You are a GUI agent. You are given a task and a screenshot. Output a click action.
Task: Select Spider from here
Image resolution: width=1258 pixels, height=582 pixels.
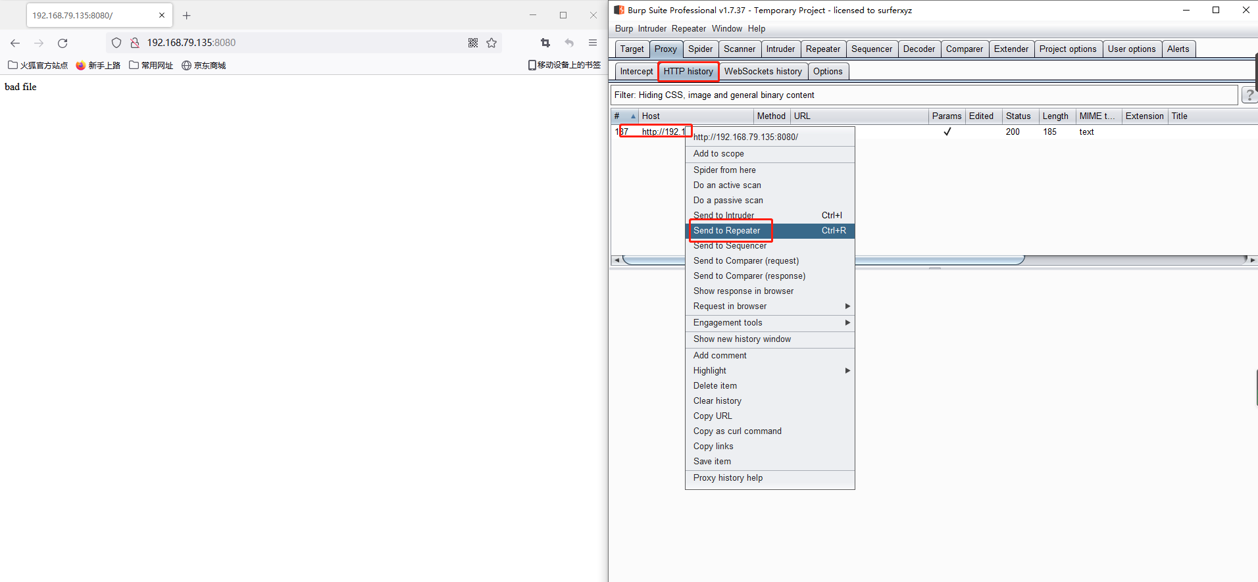coord(770,170)
